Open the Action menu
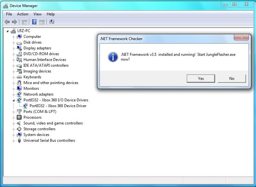This screenshot has height=187, width=256. pos(23,14)
